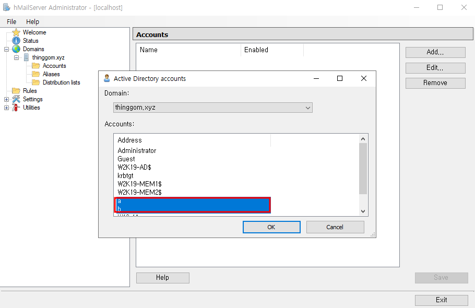Viewport: 475px width, 308px height.
Task: Click the Rules folder icon
Action: point(16,90)
